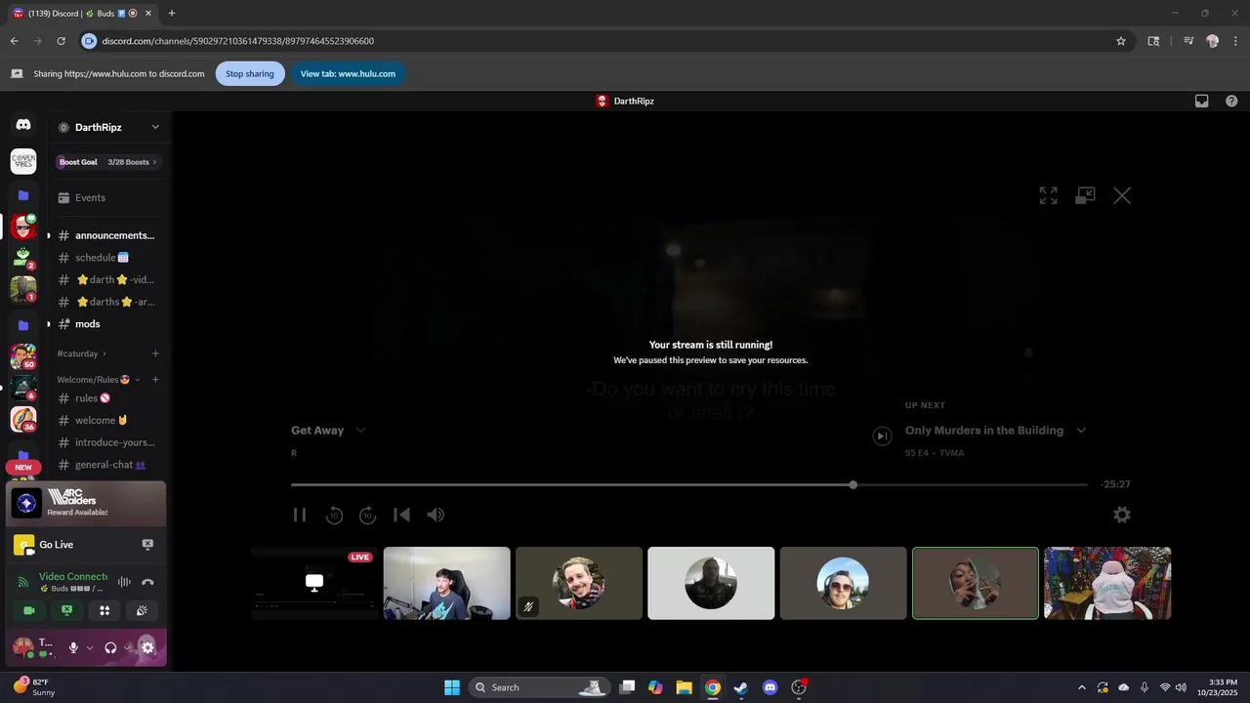Reload the browser page
The image size is (1250, 703).
[x=61, y=41]
